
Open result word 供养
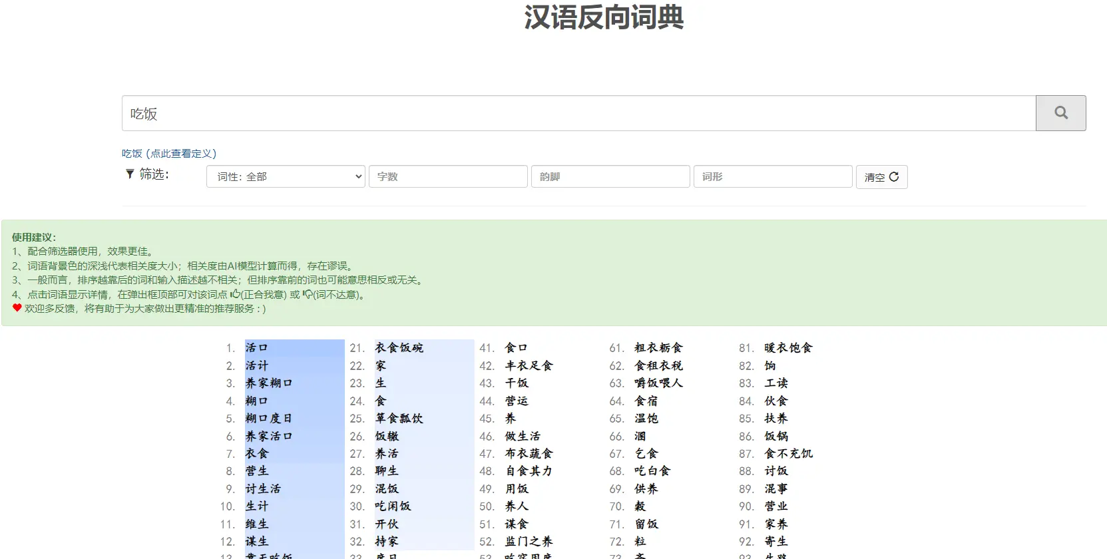[x=646, y=488]
